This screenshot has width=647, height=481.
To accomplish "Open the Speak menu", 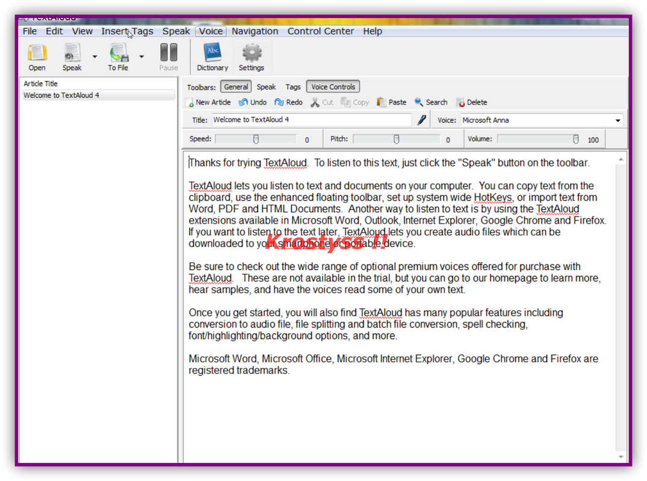I will click(x=176, y=31).
